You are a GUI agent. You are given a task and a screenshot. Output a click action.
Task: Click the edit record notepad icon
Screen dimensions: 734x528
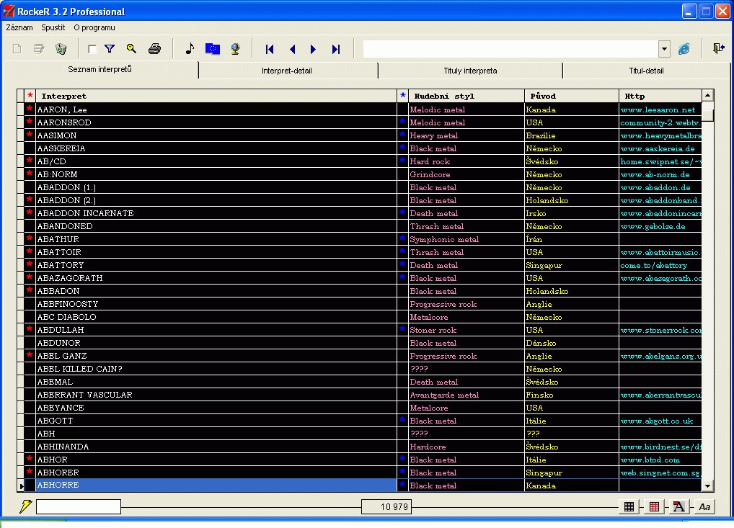point(39,49)
